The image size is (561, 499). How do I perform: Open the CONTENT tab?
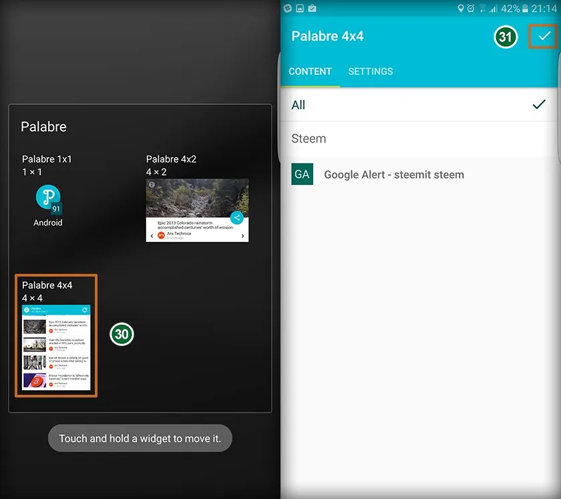(x=310, y=71)
